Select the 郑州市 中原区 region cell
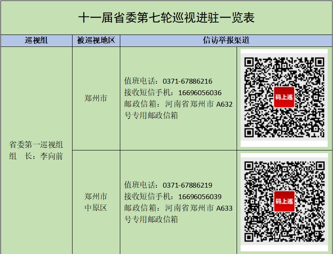This screenshot has height=254, width=333. tap(96, 202)
